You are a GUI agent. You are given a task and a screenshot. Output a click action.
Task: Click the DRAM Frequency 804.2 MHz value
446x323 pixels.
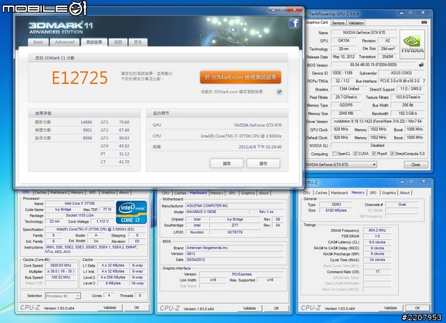click(377, 230)
